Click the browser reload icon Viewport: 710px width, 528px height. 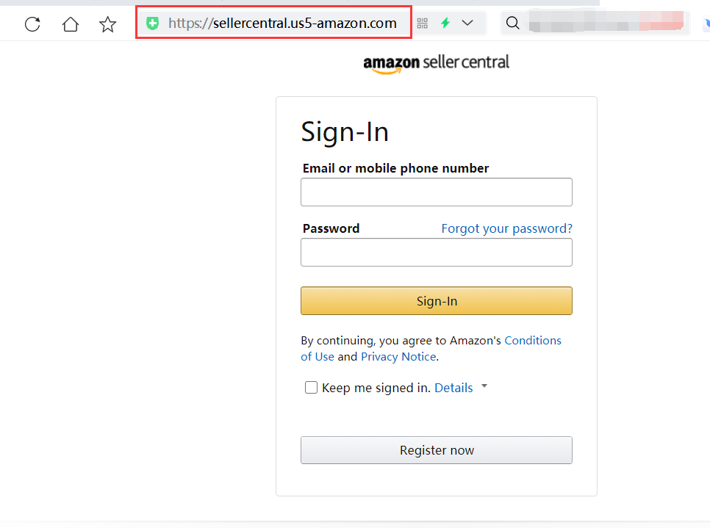click(32, 24)
